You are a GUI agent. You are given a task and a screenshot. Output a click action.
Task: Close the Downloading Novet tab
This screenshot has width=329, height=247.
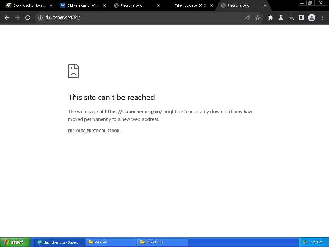tap(51, 6)
